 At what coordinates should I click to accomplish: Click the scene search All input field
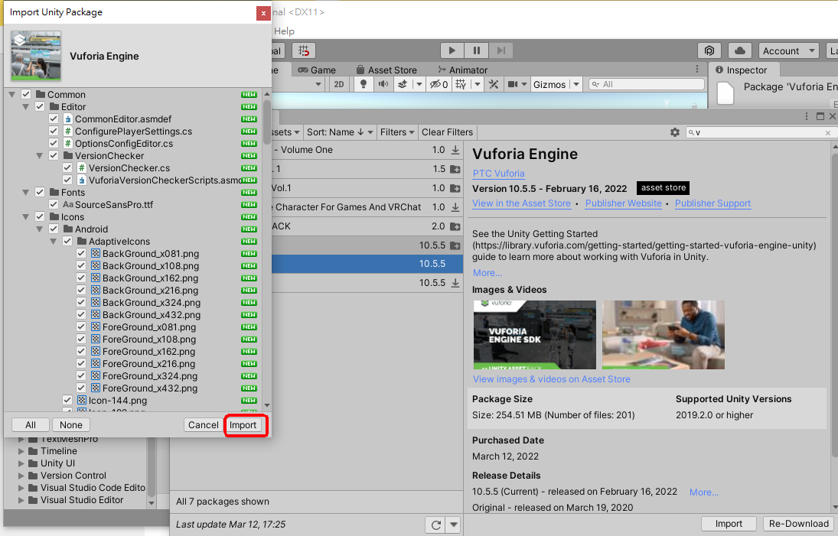coord(647,84)
